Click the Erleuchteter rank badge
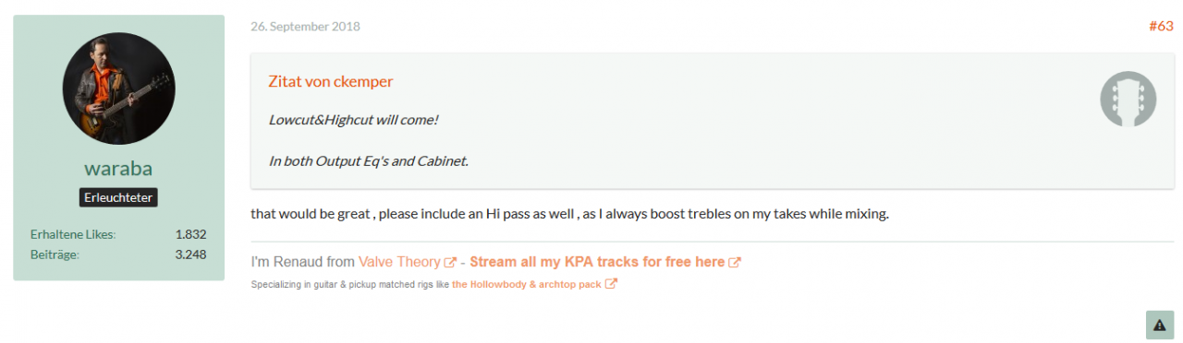This screenshot has height=343, width=1183. (118, 197)
